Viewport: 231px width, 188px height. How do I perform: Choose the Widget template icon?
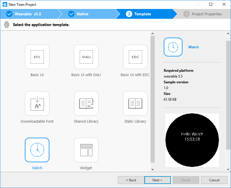click(x=86, y=150)
